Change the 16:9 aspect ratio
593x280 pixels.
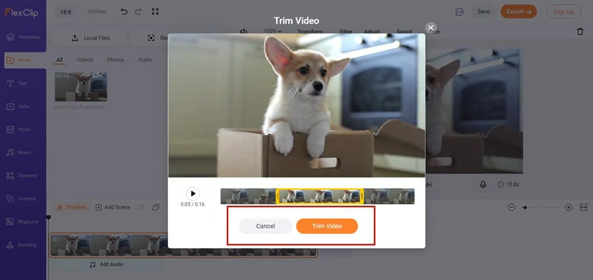point(66,11)
